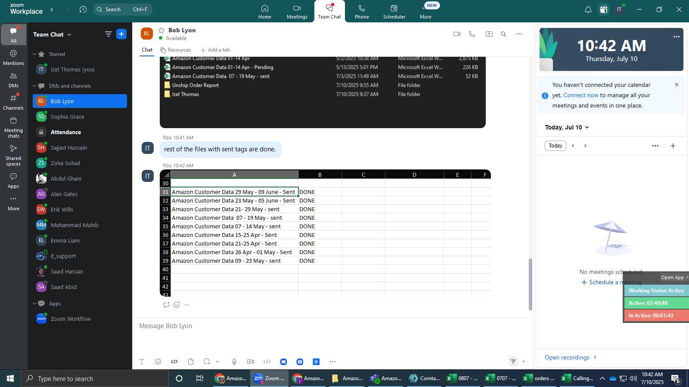Go back with the navigation arrow
Screen dimensions: 689x387
pos(52,9)
